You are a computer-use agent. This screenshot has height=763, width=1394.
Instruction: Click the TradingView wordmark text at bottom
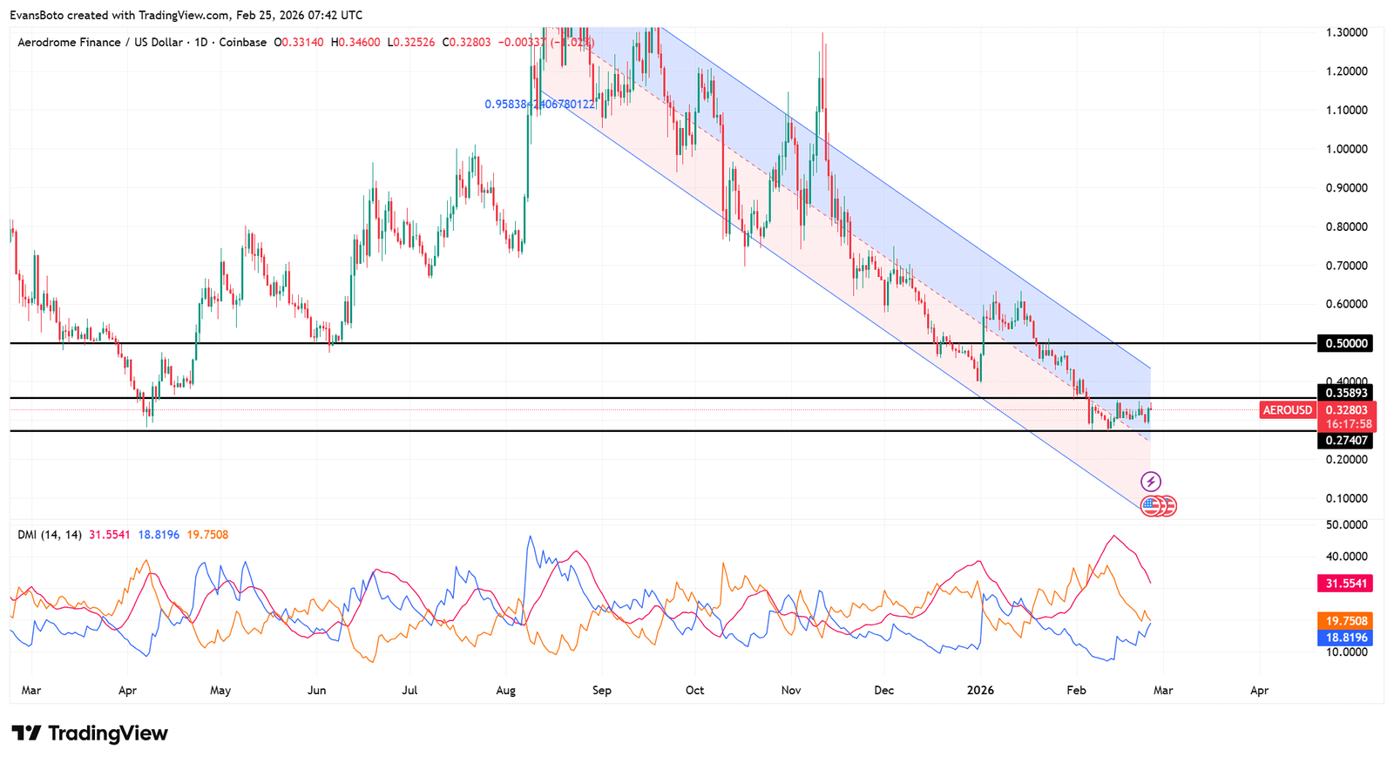point(108,733)
